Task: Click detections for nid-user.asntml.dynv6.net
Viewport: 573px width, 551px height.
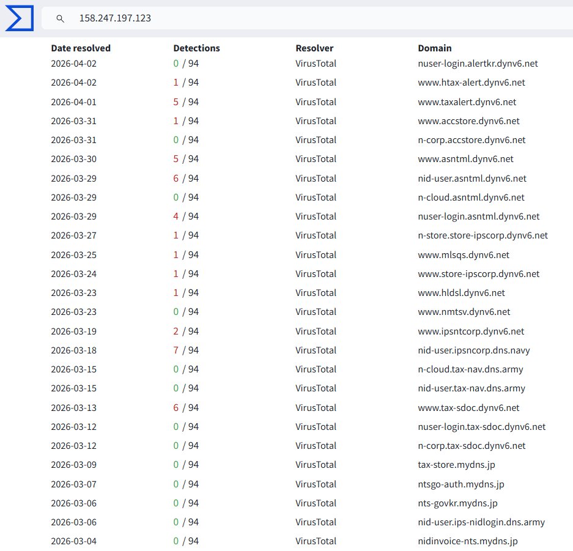Action: [186, 179]
